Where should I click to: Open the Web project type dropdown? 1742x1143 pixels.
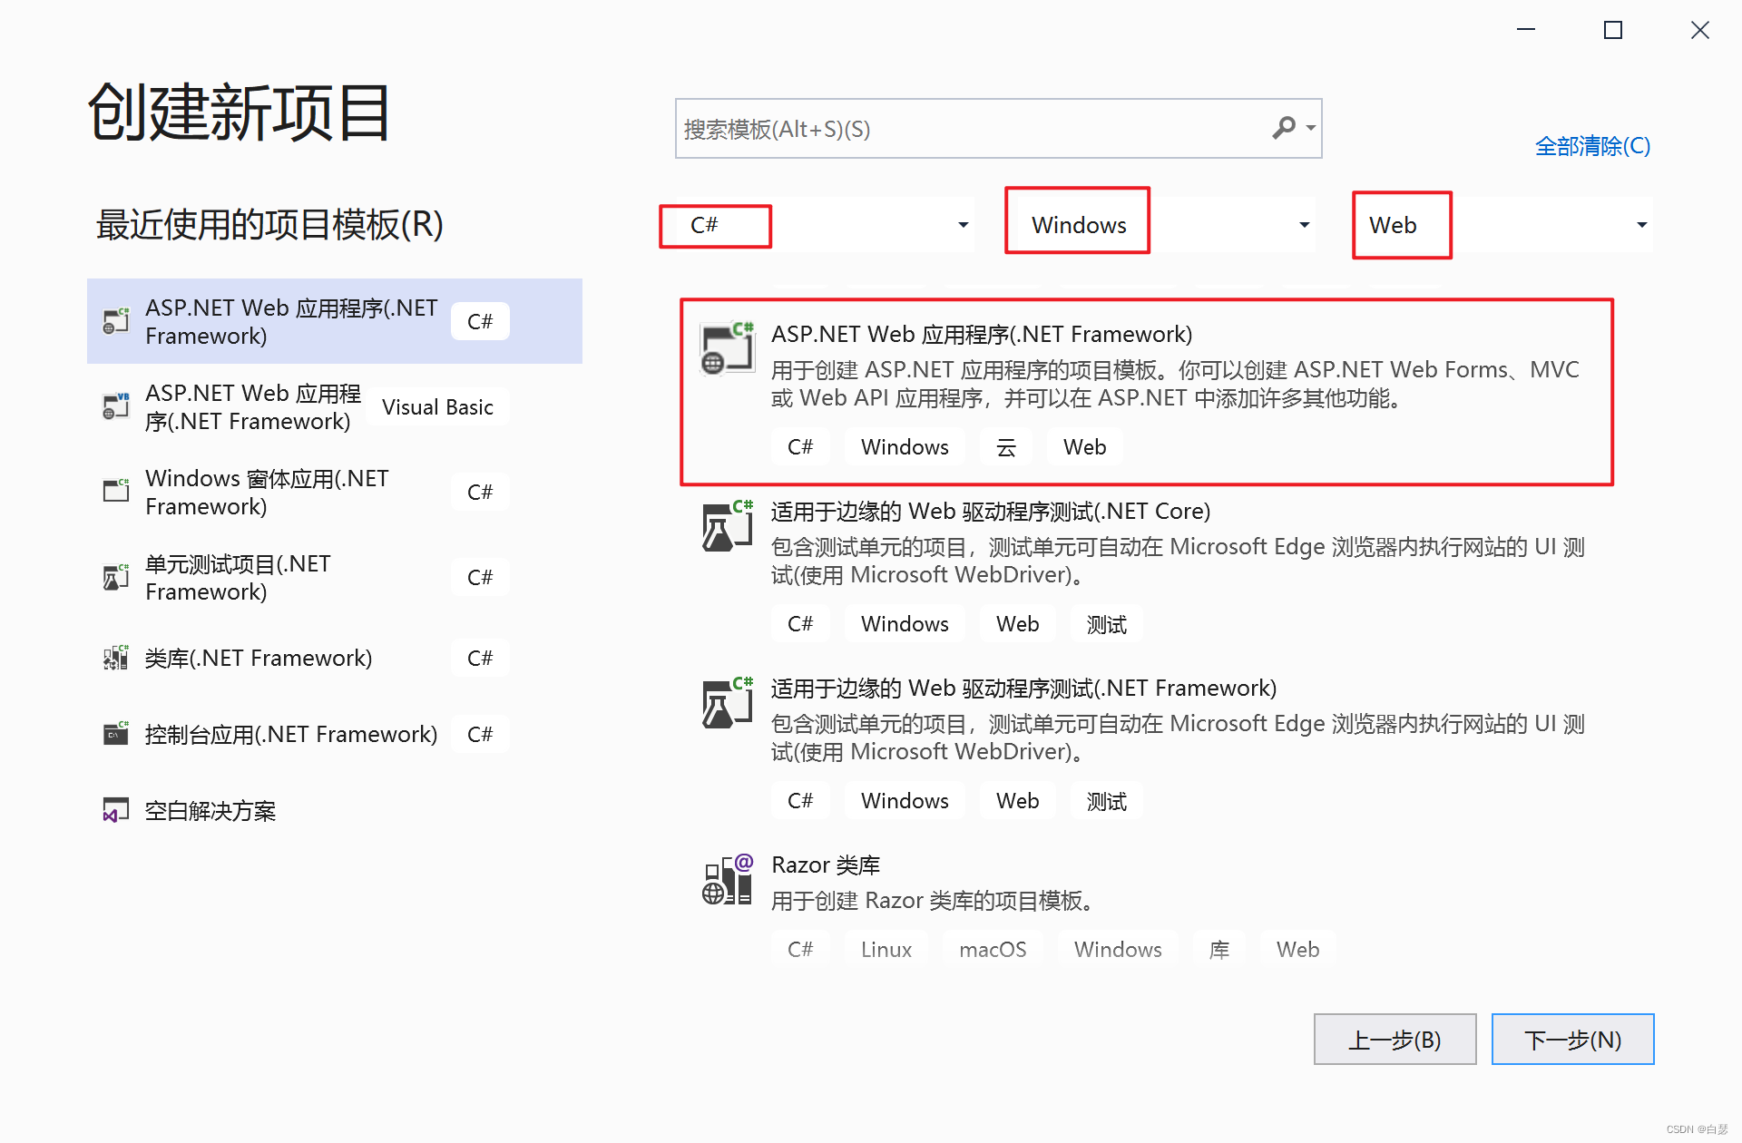point(1503,225)
